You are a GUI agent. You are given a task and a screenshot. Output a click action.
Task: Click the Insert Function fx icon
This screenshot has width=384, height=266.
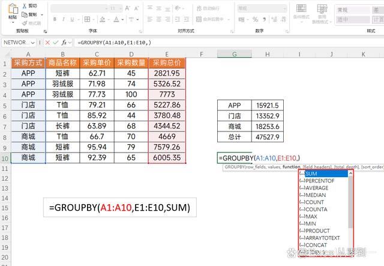[64, 43]
